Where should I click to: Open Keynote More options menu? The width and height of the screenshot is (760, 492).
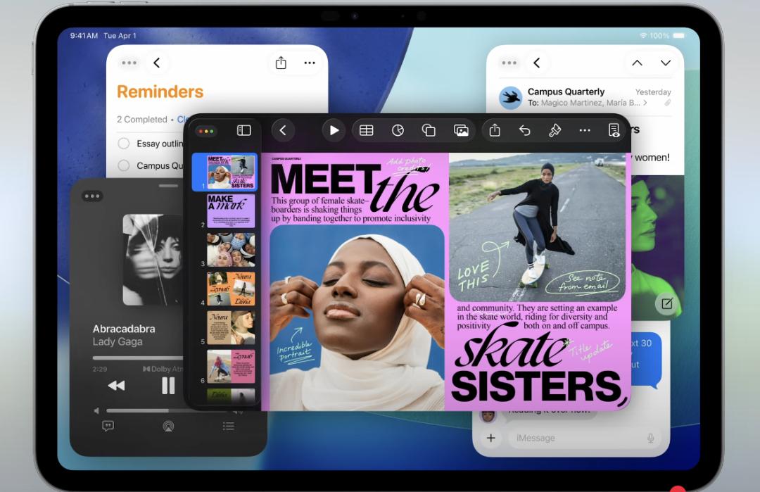[x=585, y=130]
